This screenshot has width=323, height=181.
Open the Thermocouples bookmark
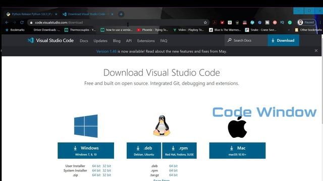pos(80,30)
